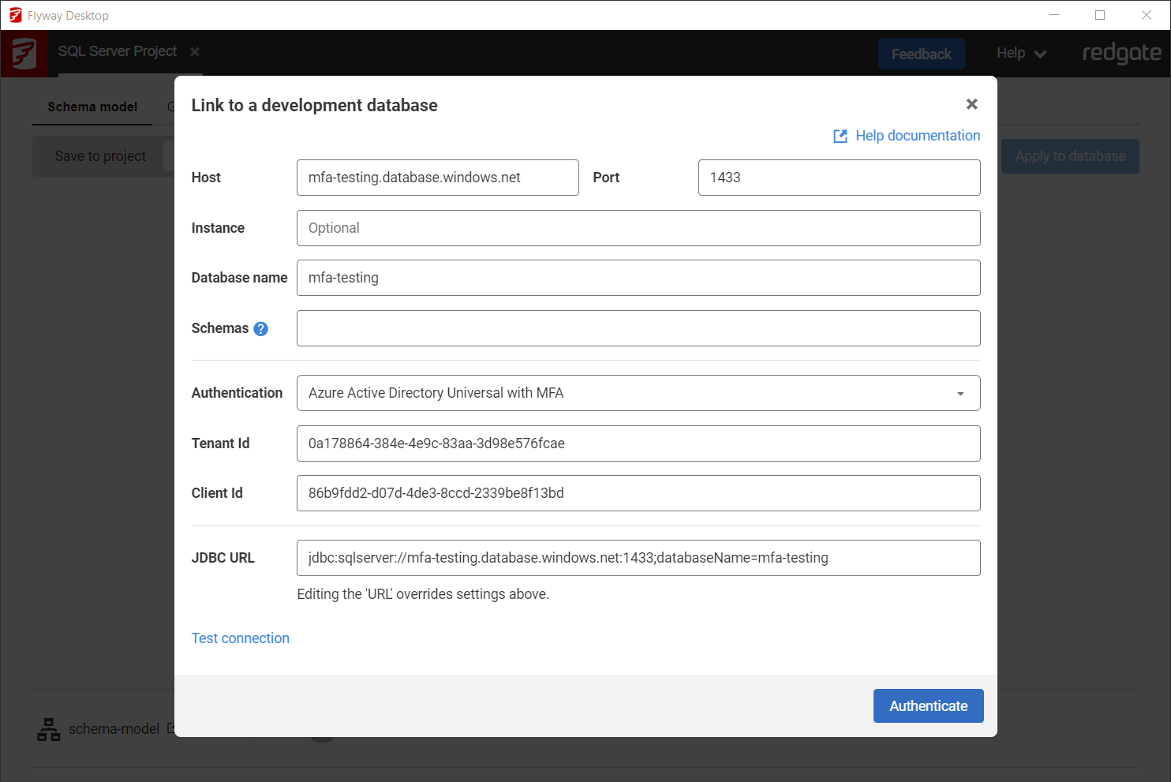The width and height of the screenshot is (1171, 782).
Task: Open the Help documentation link
Action: coord(917,136)
